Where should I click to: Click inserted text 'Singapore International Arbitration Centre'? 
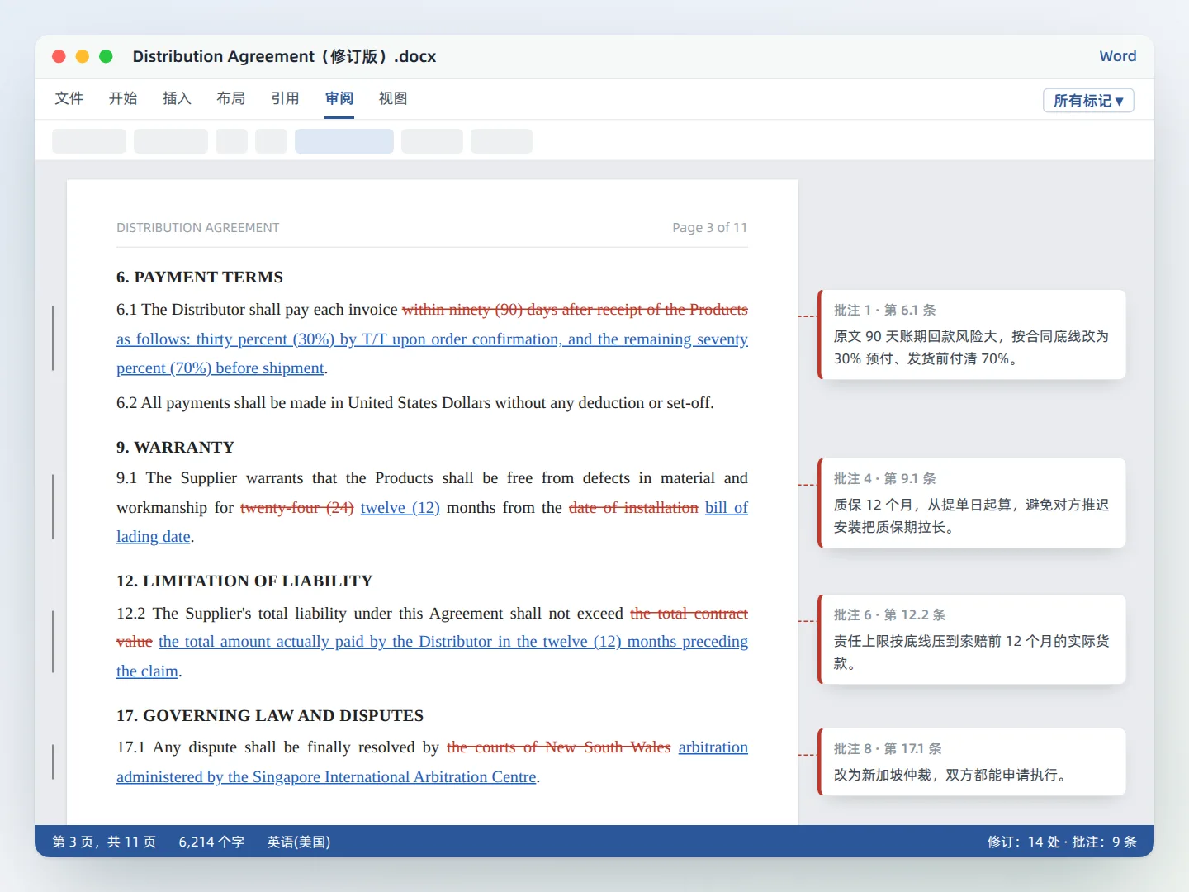[x=395, y=777]
